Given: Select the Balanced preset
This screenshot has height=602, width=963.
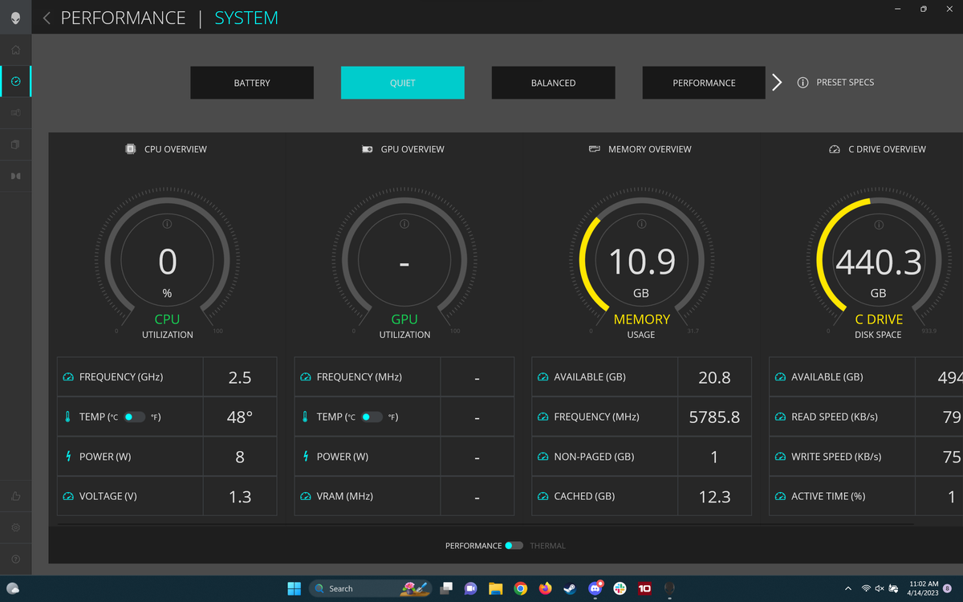Looking at the screenshot, I should (x=554, y=83).
